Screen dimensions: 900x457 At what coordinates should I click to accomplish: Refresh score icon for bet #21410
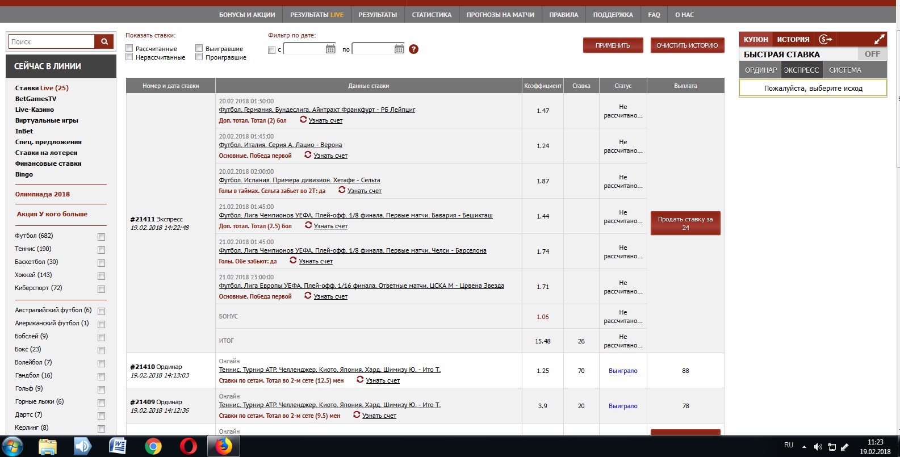point(360,380)
